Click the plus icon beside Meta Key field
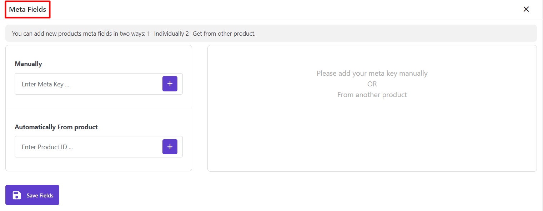 [x=170, y=84]
